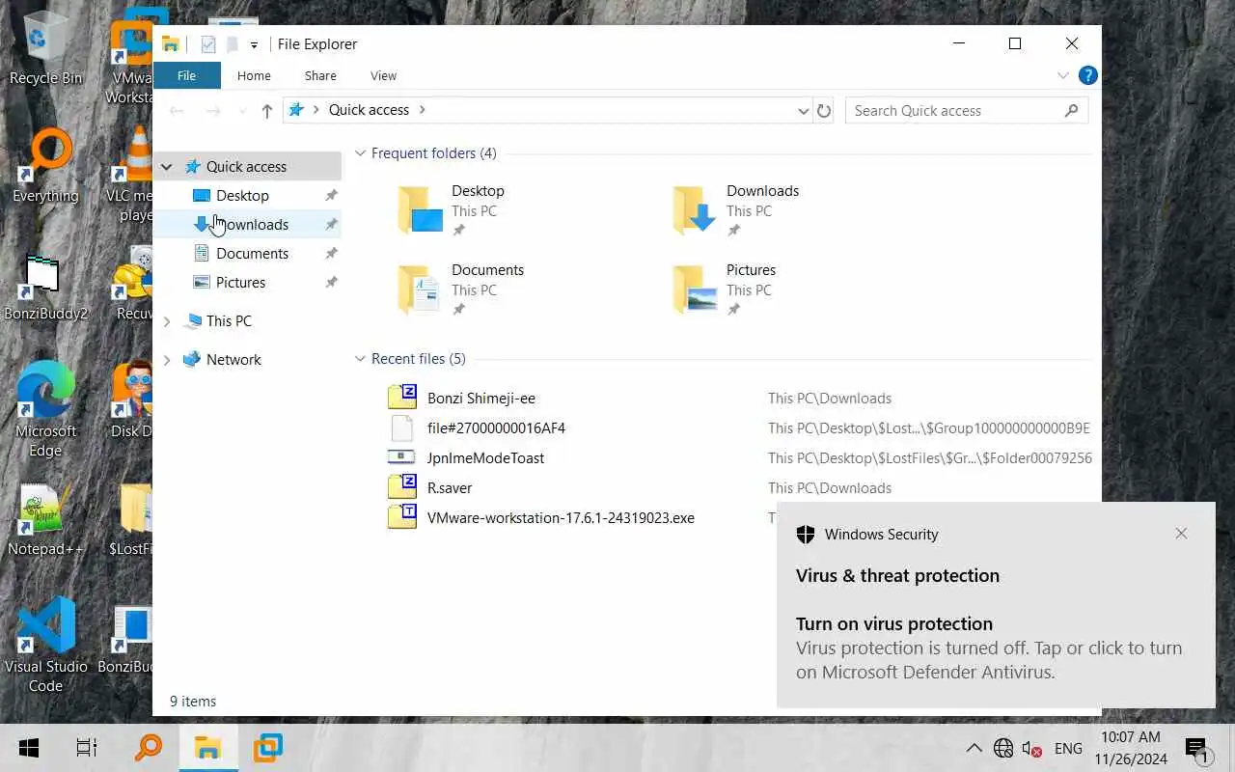Viewport: 1235px width, 772px height.
Task: Click the R.saver archive icon
Action: (x=401, y=486)
